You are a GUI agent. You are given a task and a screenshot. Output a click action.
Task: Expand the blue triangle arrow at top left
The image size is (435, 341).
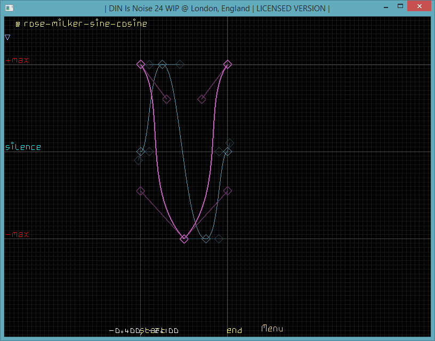point(7,37)
